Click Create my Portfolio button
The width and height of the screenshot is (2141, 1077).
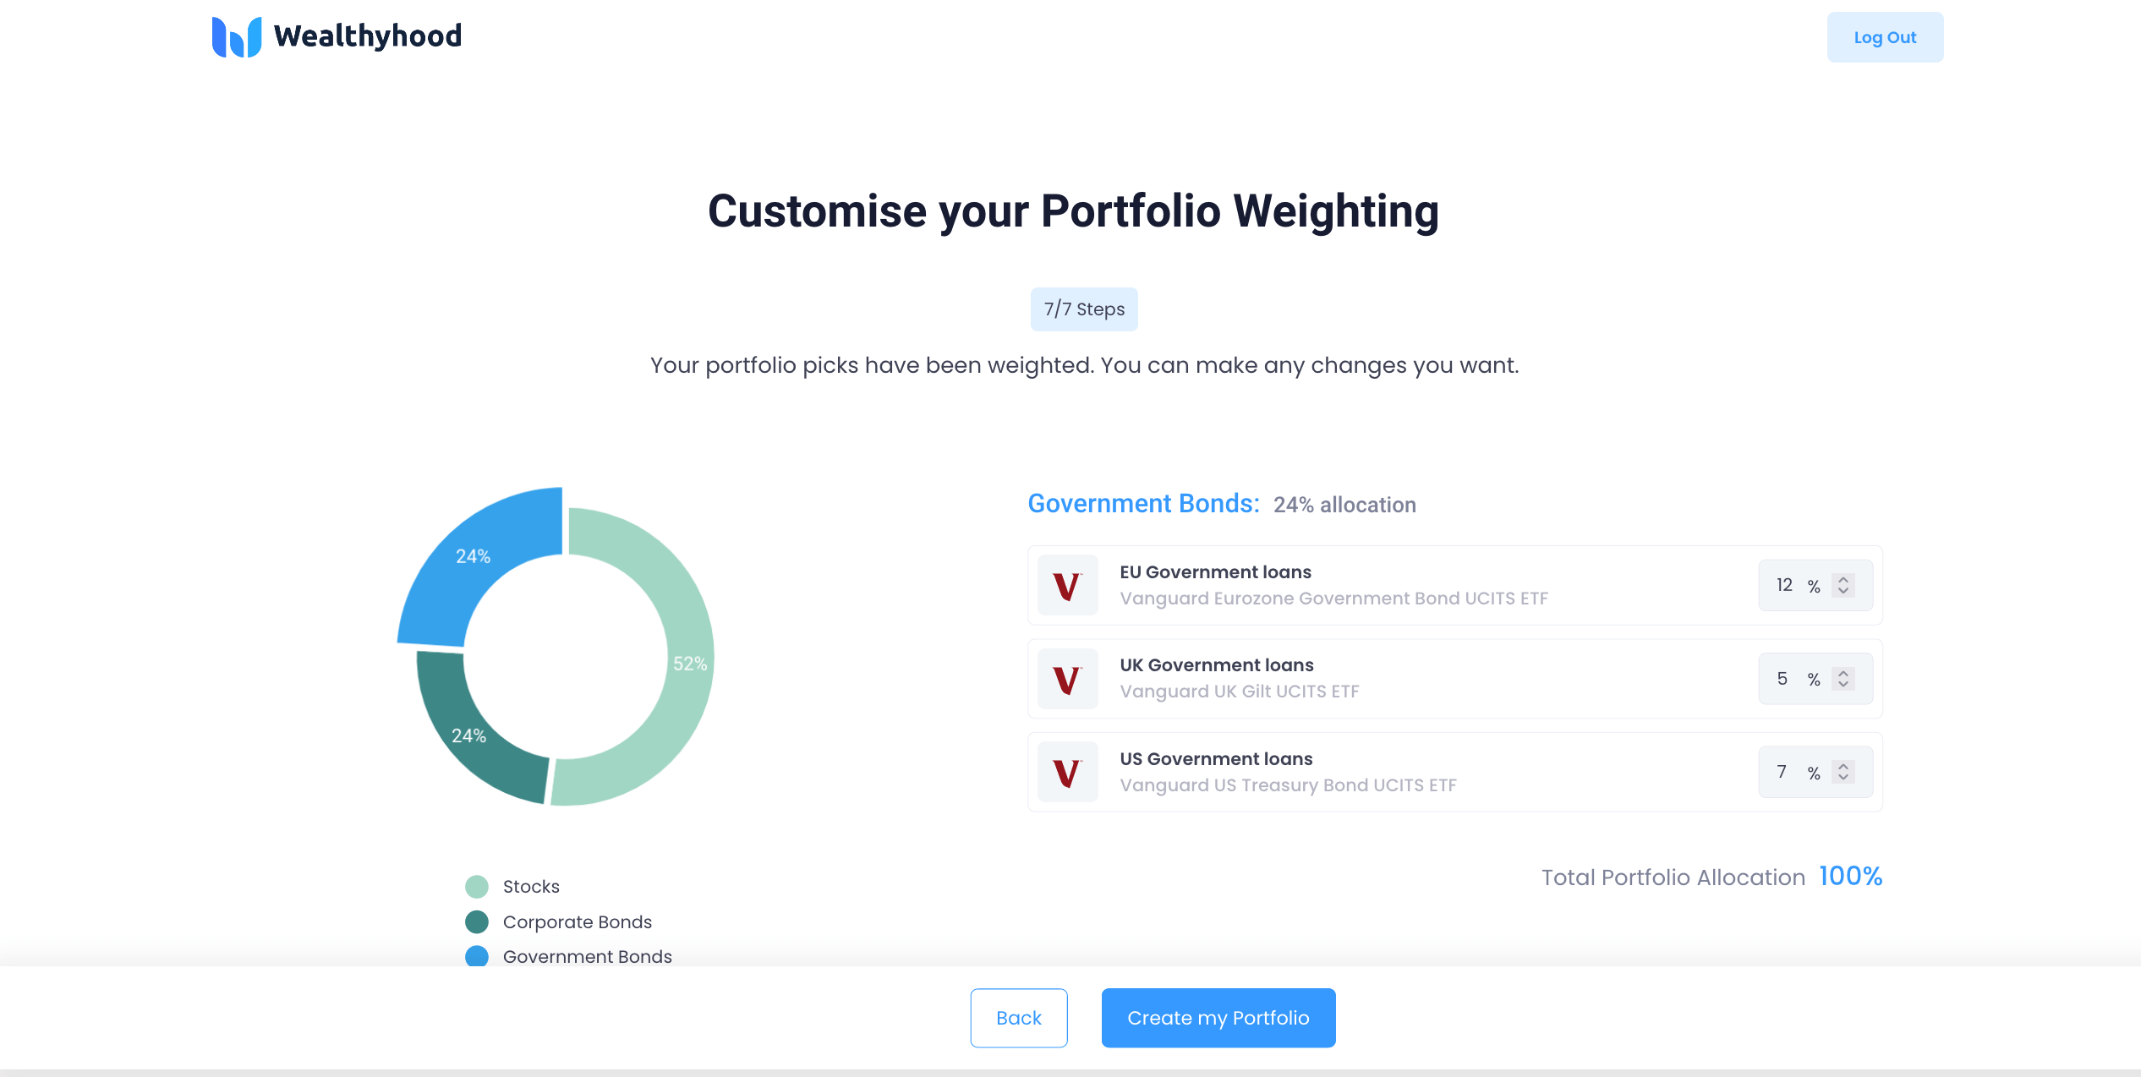(1218, 1018)
